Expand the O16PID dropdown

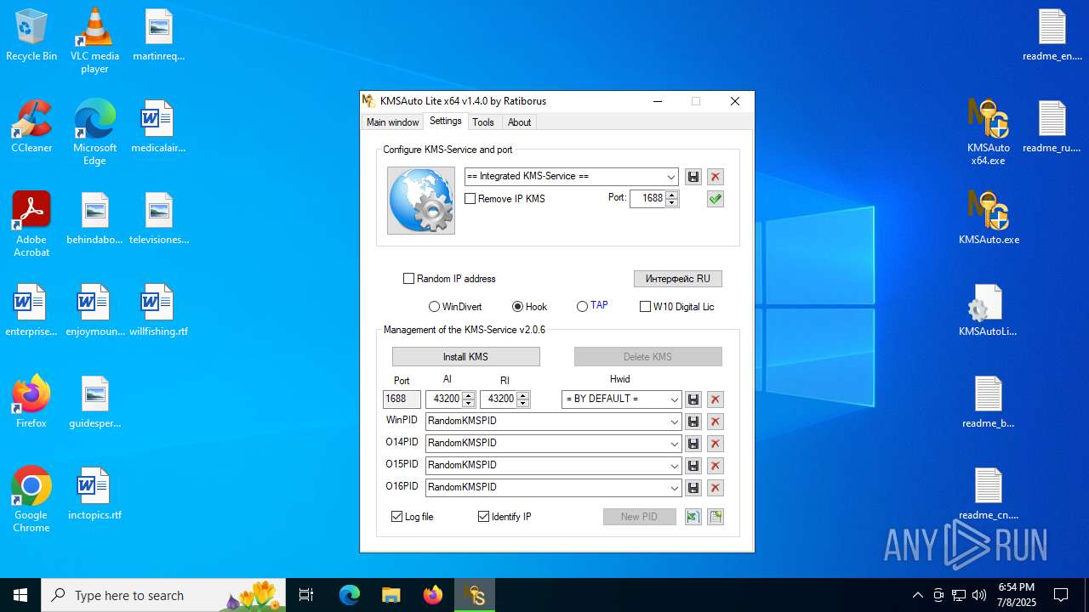(675, 488)
